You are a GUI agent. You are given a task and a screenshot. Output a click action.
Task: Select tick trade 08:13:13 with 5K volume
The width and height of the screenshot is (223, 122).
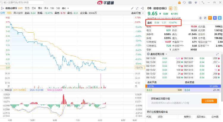(x=202, y=70)
